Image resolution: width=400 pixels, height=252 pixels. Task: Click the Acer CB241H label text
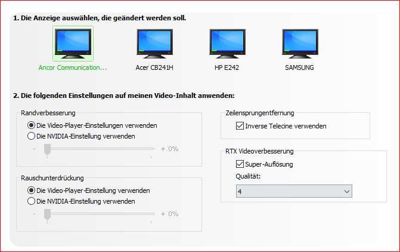point(154,67)
